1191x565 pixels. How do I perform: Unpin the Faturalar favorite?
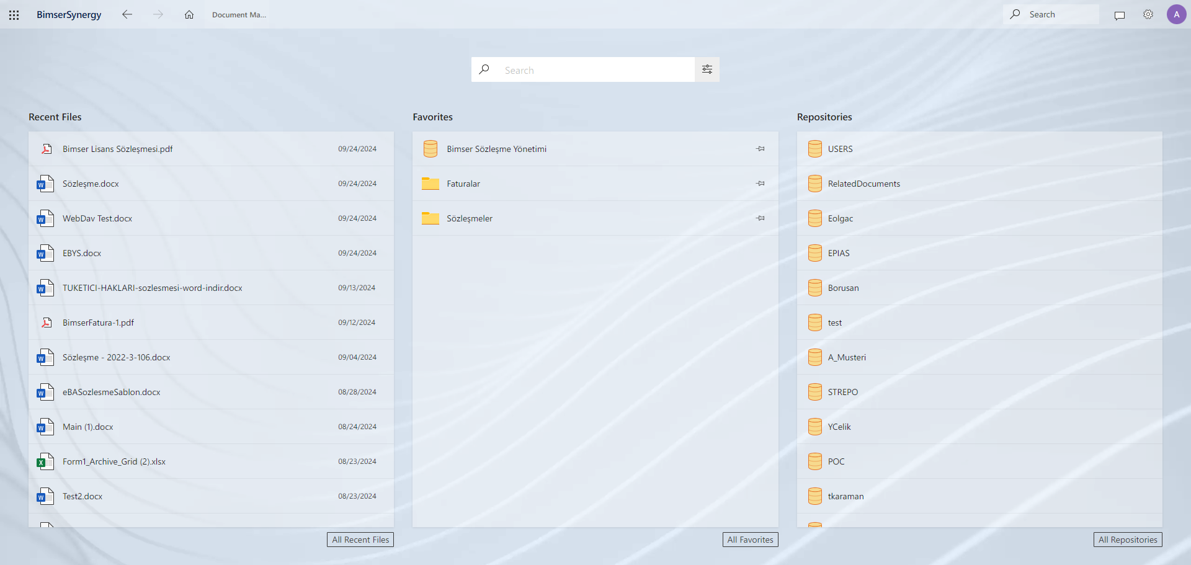pyautogui.click(x=760, y=184)
